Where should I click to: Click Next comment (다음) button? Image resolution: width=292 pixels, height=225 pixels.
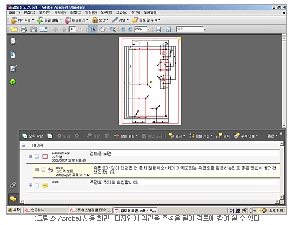(64, 136)
